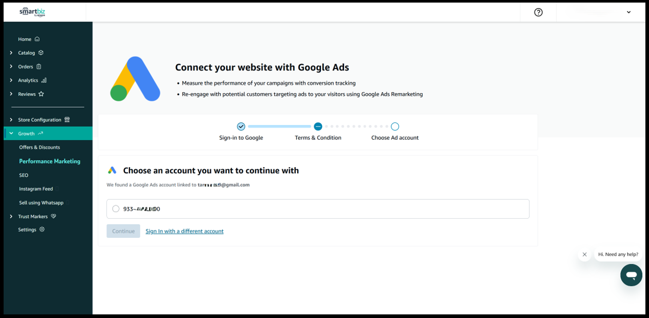This screenshot has height=318, width=649.
Task: Click the Reviews star icon
Action: [x=41, y=94]
